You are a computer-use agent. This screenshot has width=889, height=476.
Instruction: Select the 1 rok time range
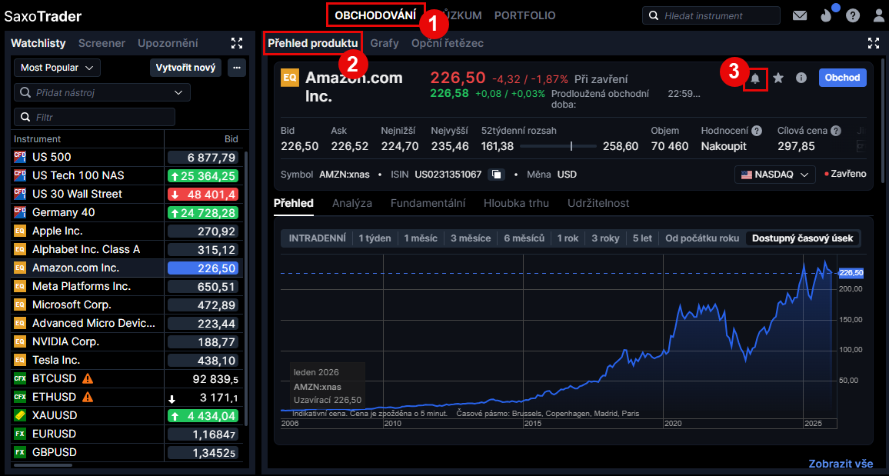point(568,238)
